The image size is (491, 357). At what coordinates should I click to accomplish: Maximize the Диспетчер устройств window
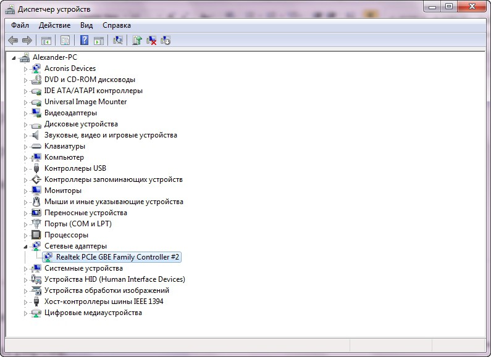click(x=449, y=7)
